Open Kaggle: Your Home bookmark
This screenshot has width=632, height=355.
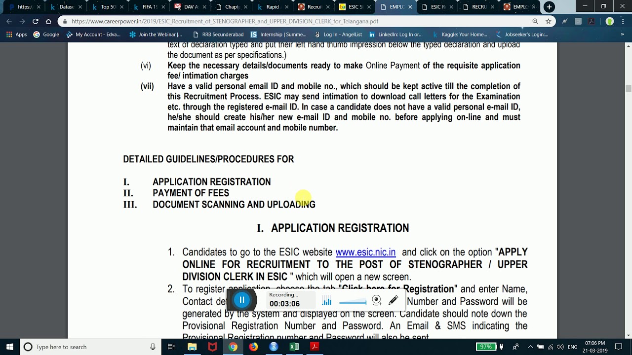click(460, 35)
